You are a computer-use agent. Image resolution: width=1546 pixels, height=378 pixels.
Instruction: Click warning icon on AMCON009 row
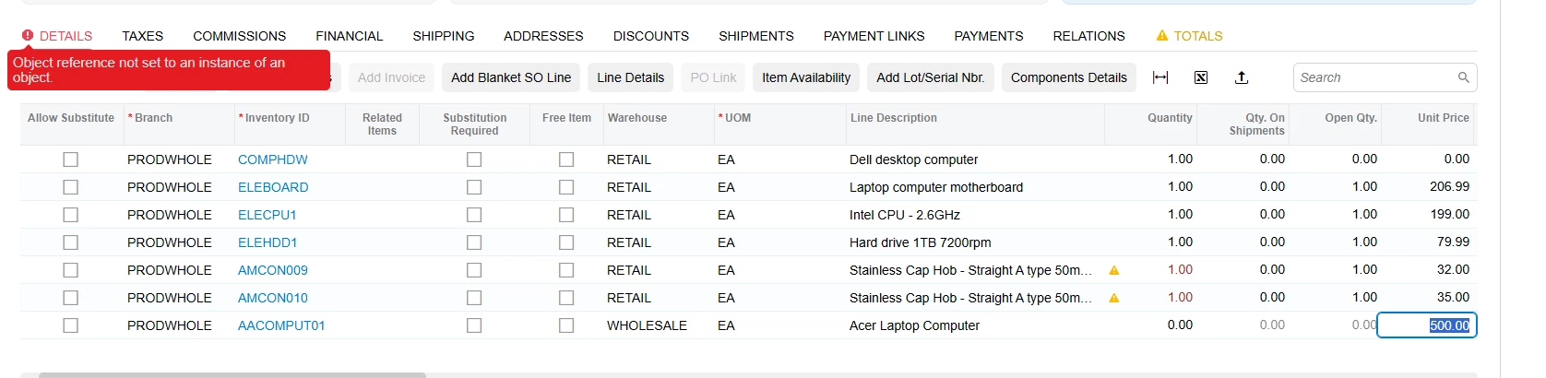click(x=1113, y=270)
